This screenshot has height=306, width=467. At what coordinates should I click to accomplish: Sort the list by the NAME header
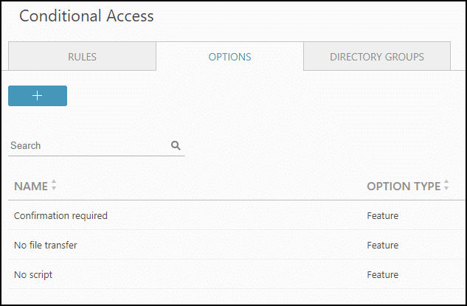click(x=31, y=186)
